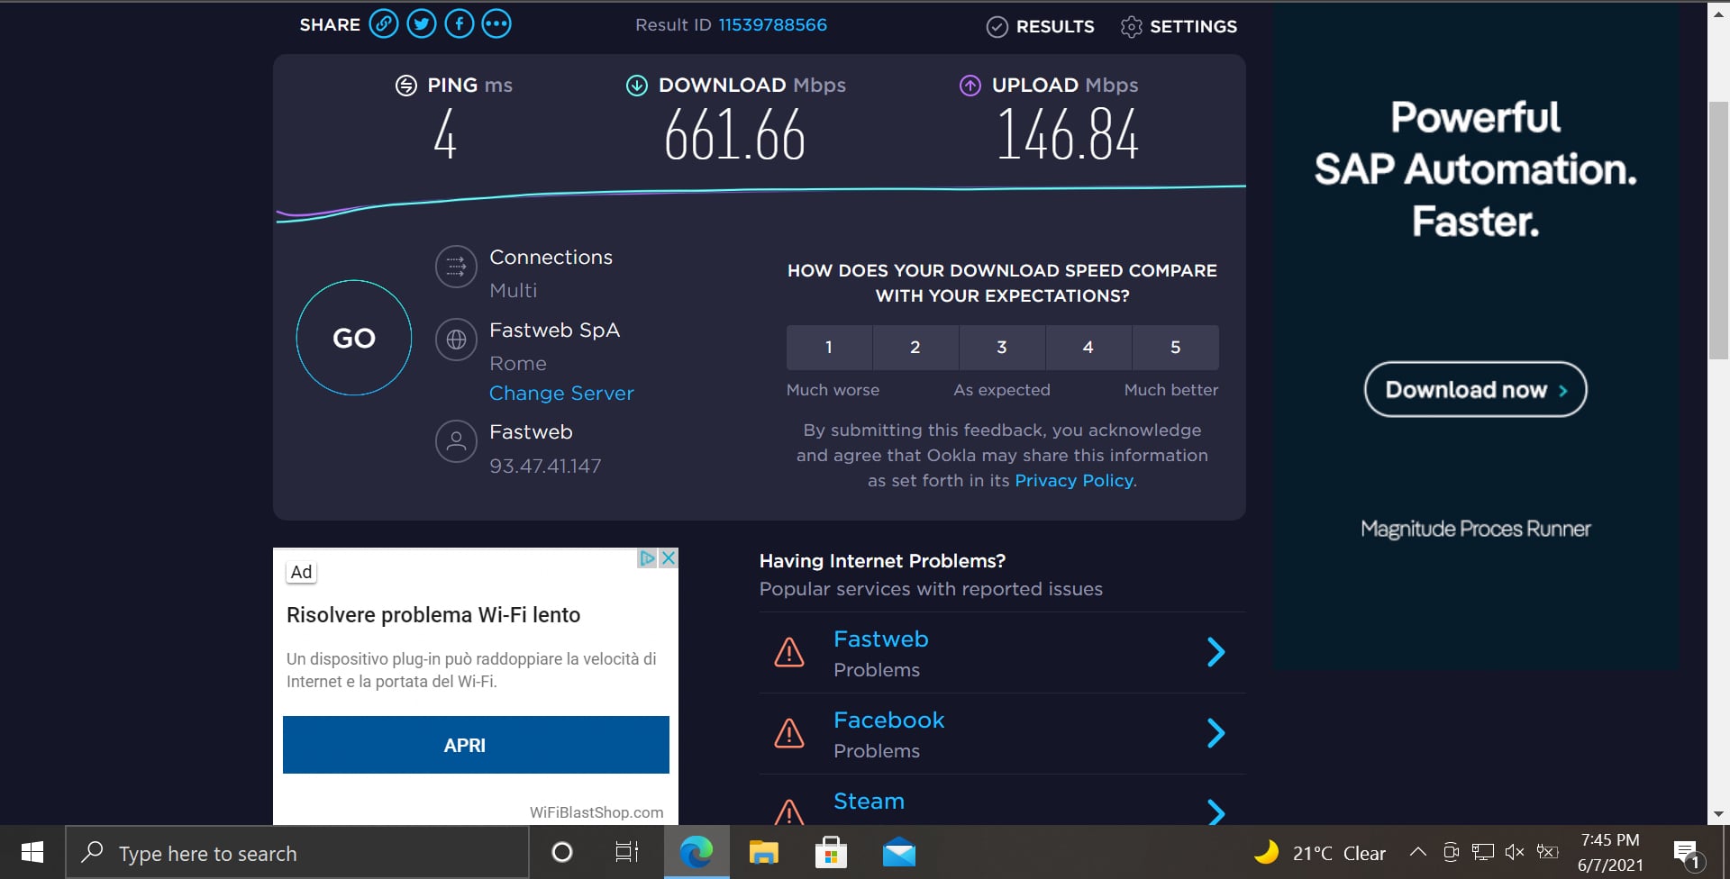
Task: Open Fastweb problems report
Action: coord(881,639)
